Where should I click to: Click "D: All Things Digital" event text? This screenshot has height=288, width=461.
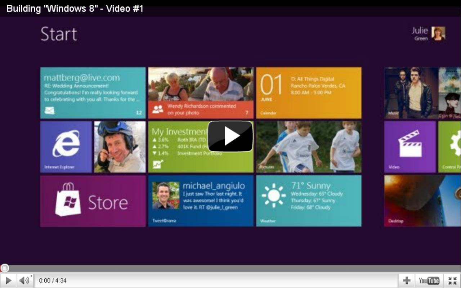313,79
